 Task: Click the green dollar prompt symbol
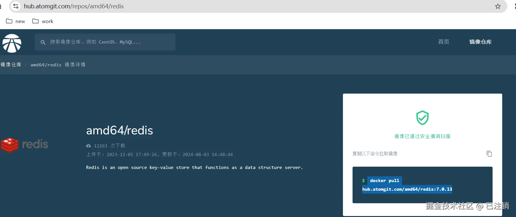coord(363,180)
